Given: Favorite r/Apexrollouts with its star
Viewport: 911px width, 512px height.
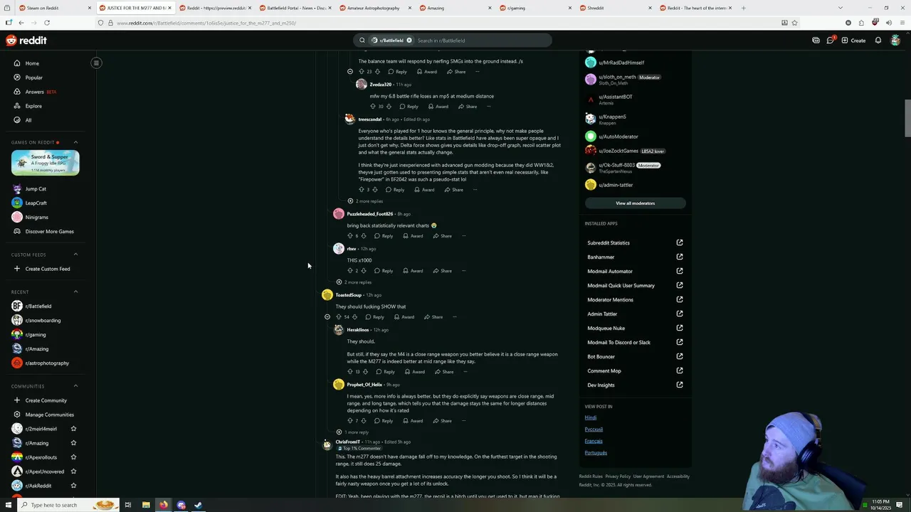Looking at the screenshot, I should pyautogui.click(x=73, y=457).
